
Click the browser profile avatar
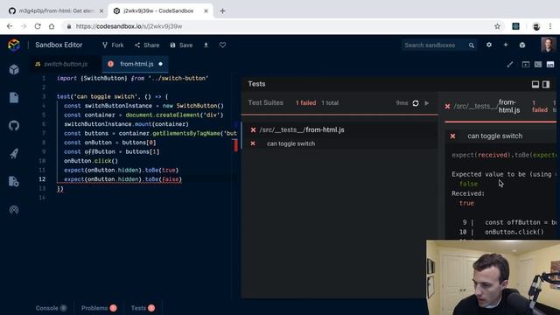tap(536, 26)
